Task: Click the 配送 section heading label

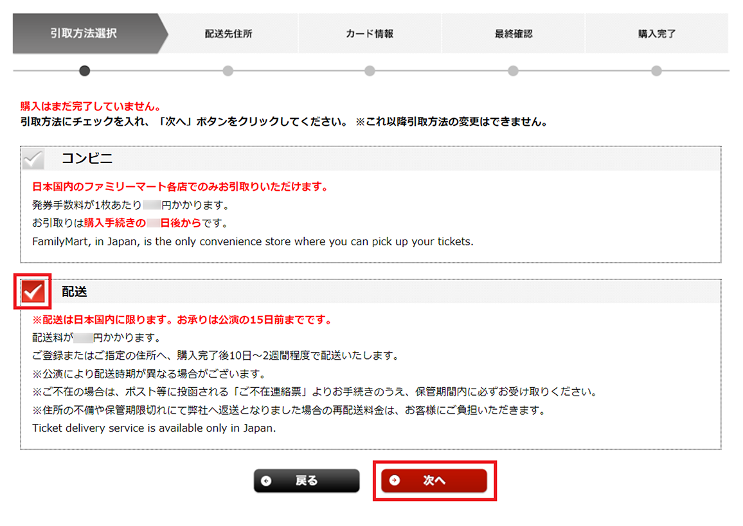Action: click(x=74, y=292)
